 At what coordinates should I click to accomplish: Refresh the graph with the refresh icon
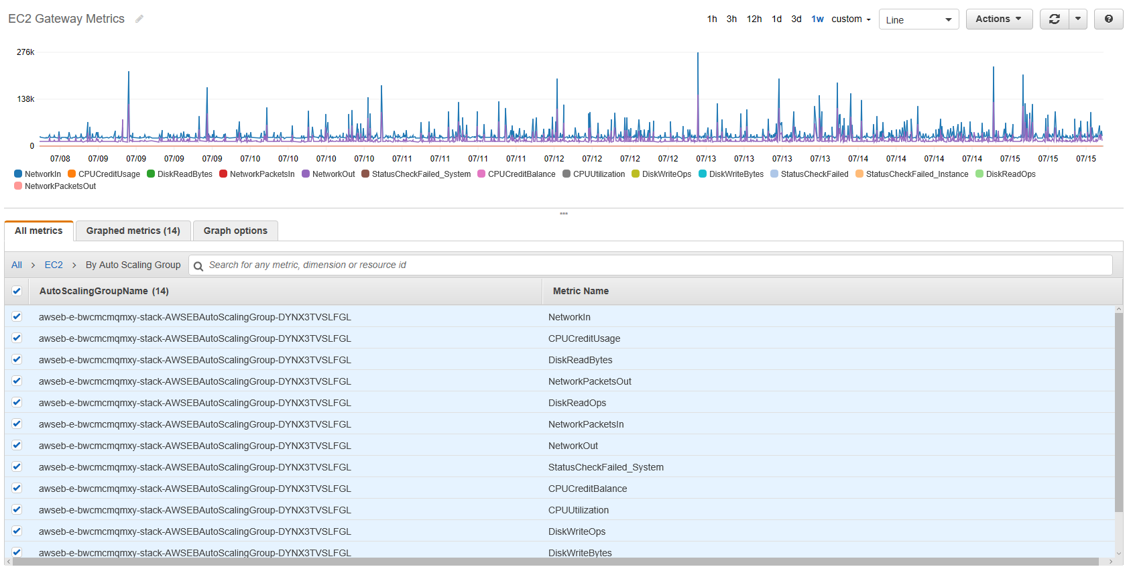tap(1055, 19)
